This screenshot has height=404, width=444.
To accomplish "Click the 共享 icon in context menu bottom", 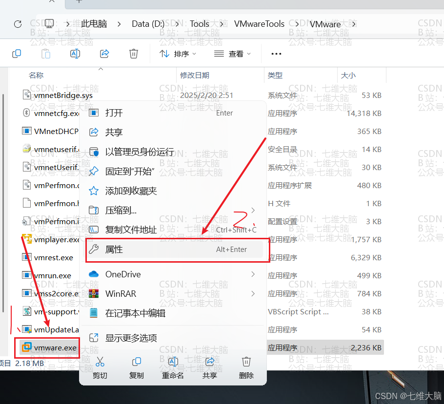I will [209, 362].
